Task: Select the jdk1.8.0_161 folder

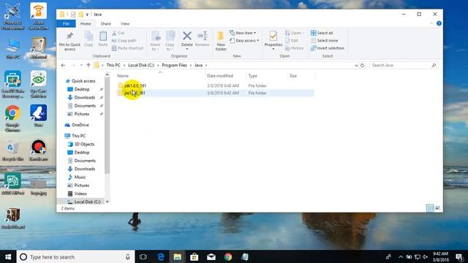Action: (x=135, y=85)
